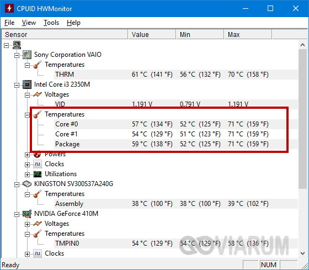309x270 pixels.
Task: Select the Assembly temperature row
Action: [176, 204]
